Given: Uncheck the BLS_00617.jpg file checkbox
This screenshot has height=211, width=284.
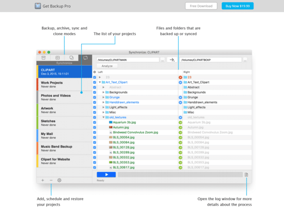Looking at the screenshot, I should coord(95,167).
